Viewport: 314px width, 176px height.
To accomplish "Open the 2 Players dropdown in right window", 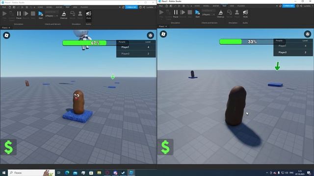I will [208, 15].
